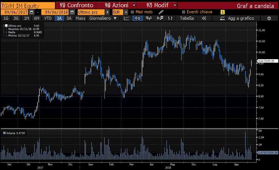Select the 6M time range
This screenshot has height=170, width=279.
(x=37, y=18)
